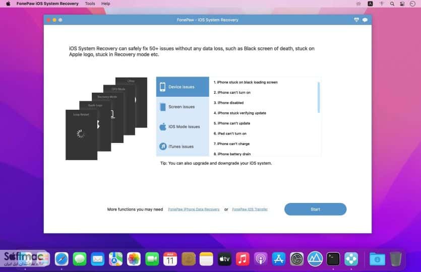Open System Preferences gear in dock
This screenshot has height=272, width=421.
(x=296, y=259)
